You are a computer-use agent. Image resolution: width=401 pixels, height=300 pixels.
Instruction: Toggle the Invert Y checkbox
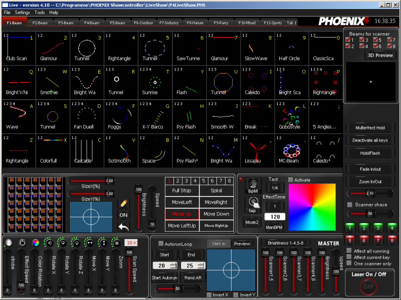236,294
